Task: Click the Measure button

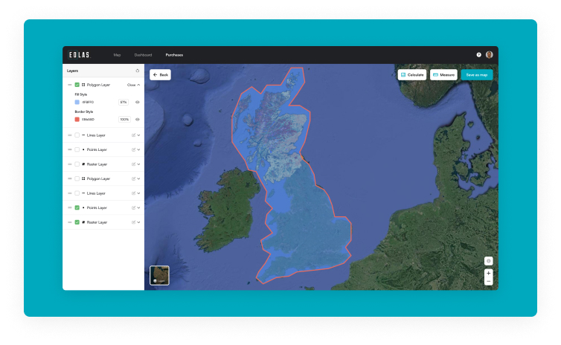Action: 443,74
